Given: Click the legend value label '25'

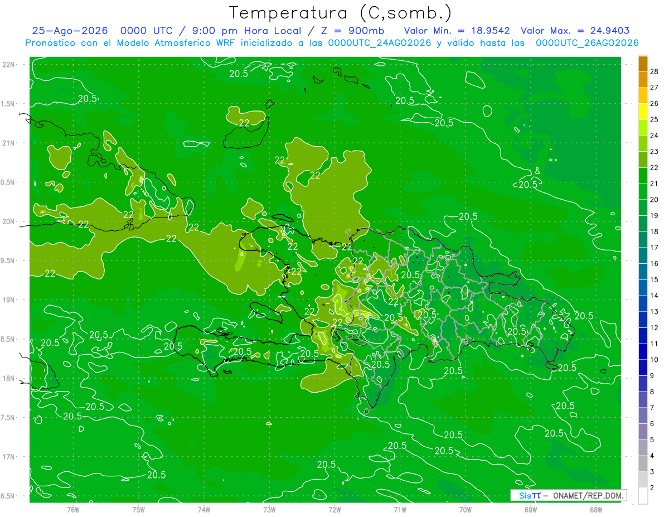Looking at the screenshot, I should [x=655, y=119].
